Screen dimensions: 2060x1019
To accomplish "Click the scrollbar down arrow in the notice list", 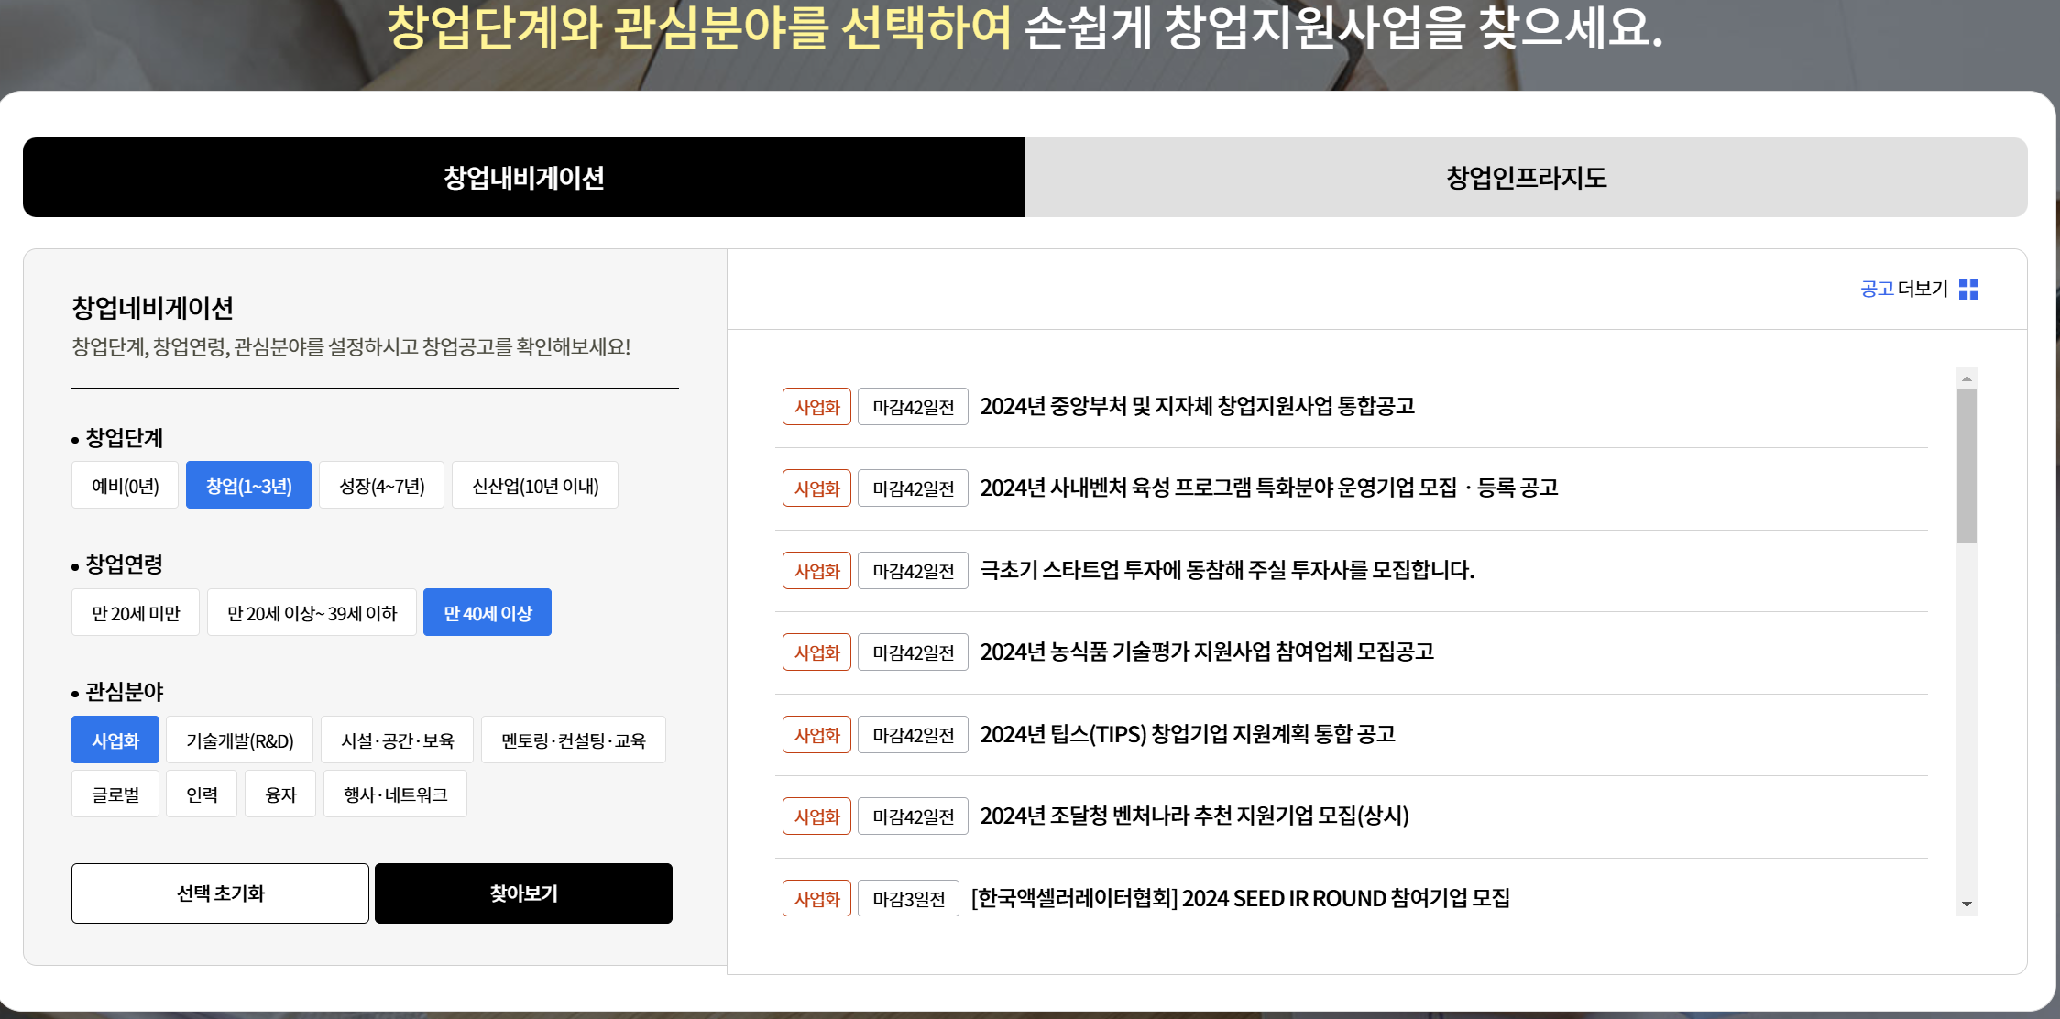I will 1967,904.
